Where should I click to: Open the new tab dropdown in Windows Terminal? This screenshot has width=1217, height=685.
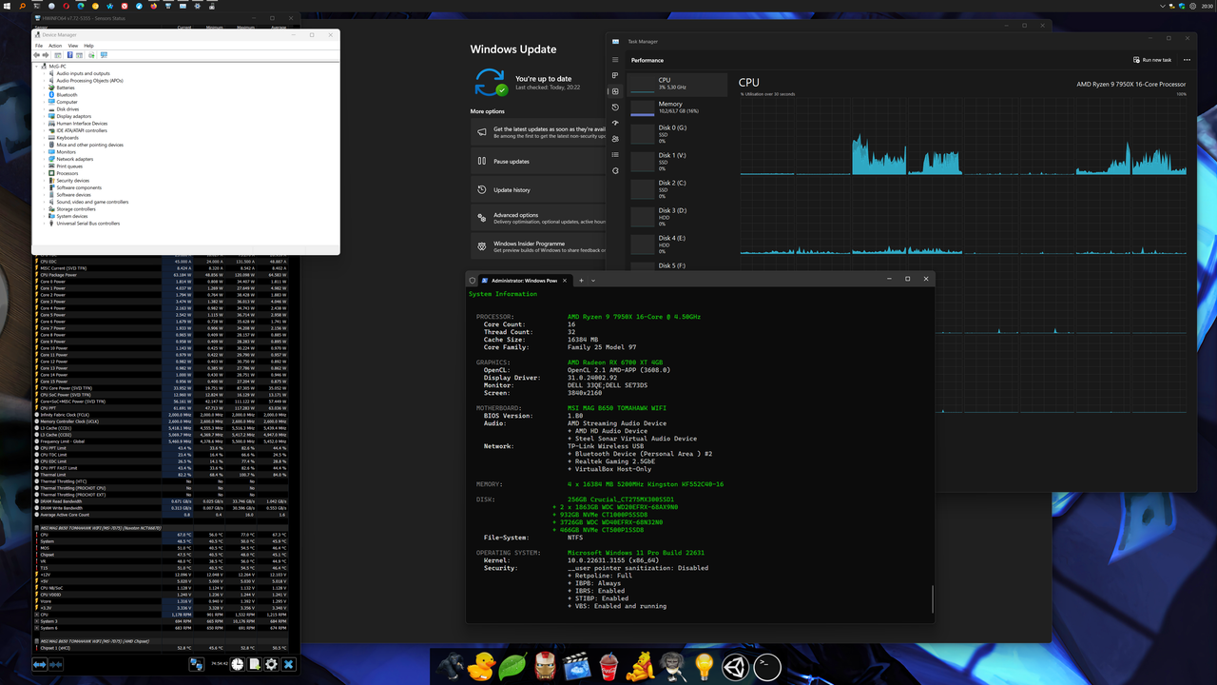(591, 279)
